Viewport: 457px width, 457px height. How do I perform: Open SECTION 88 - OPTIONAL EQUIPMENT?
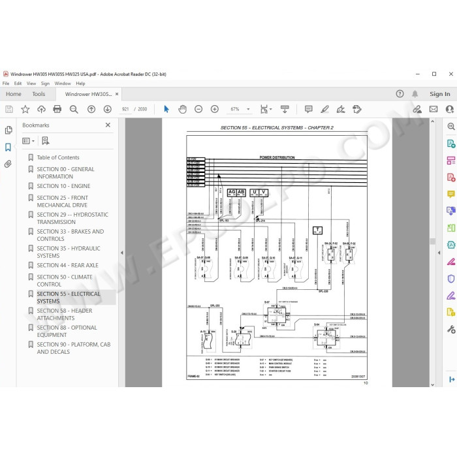[x=67, y=332]
